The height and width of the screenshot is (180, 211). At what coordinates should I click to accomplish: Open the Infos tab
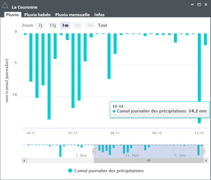tap(99, 15)
